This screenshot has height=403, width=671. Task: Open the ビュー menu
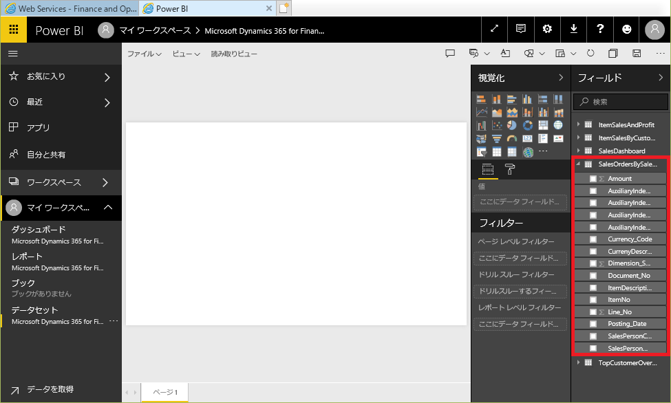tap(186, 54)
